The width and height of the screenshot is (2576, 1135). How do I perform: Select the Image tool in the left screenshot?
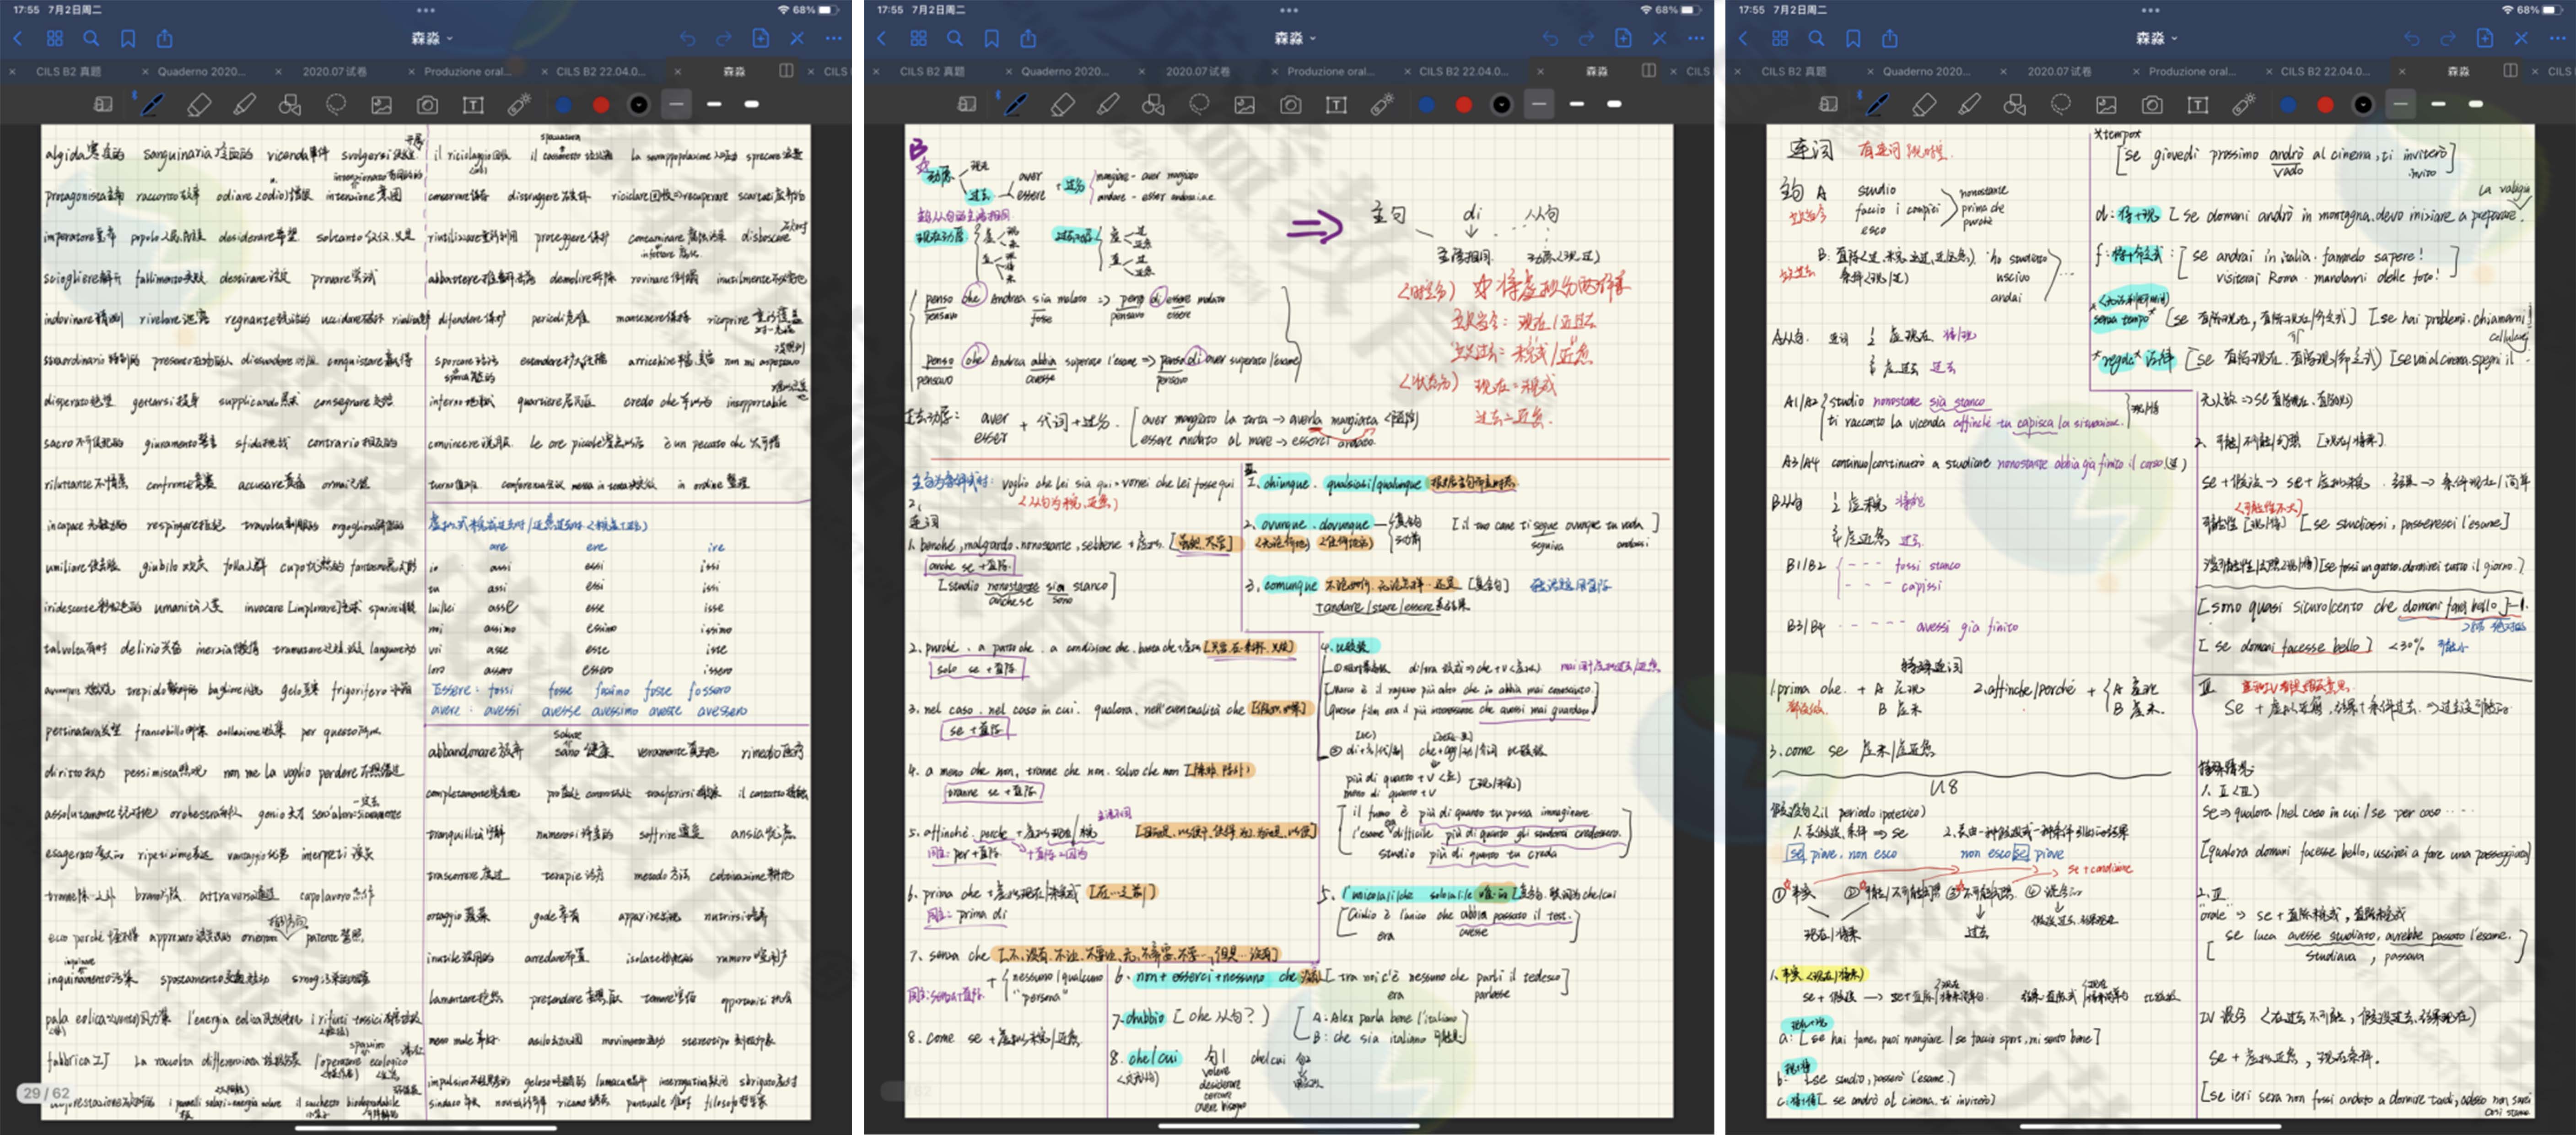tap(382, 104)
